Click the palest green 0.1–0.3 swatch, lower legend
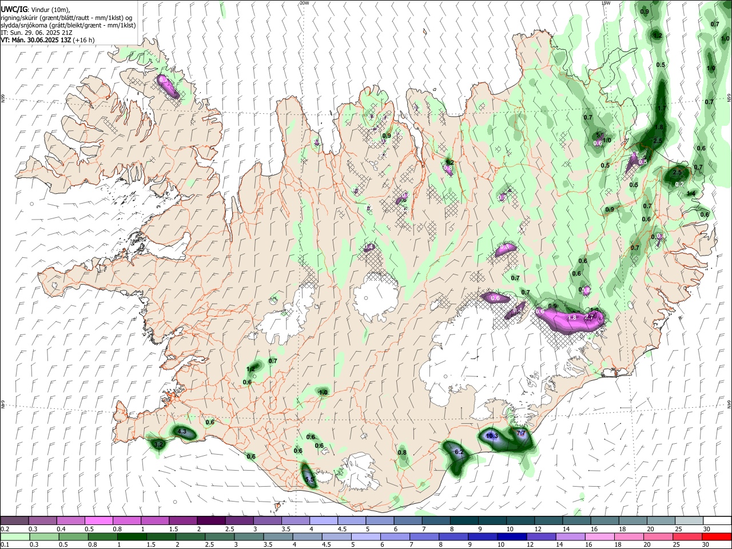Viewport: 732px width, 549px height. (x=15, y=536)
